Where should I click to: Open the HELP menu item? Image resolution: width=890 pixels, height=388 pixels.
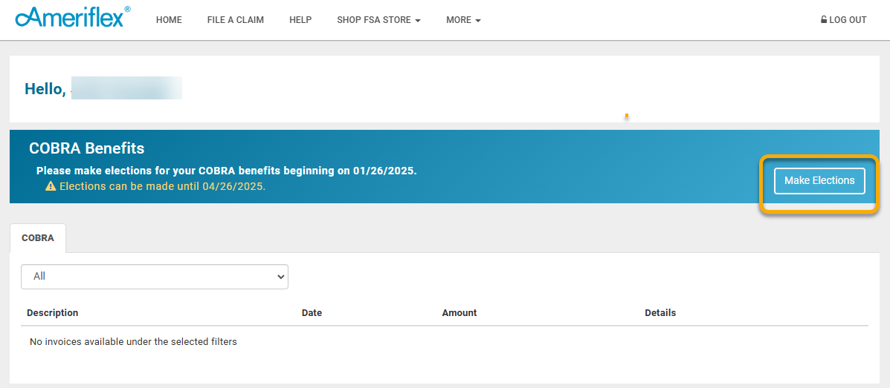pyautogui.click(x=300, y=20)
